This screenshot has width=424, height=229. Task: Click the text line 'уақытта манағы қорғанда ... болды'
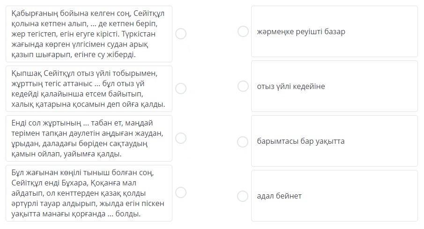pyautogui.click(x=76, y=214)
